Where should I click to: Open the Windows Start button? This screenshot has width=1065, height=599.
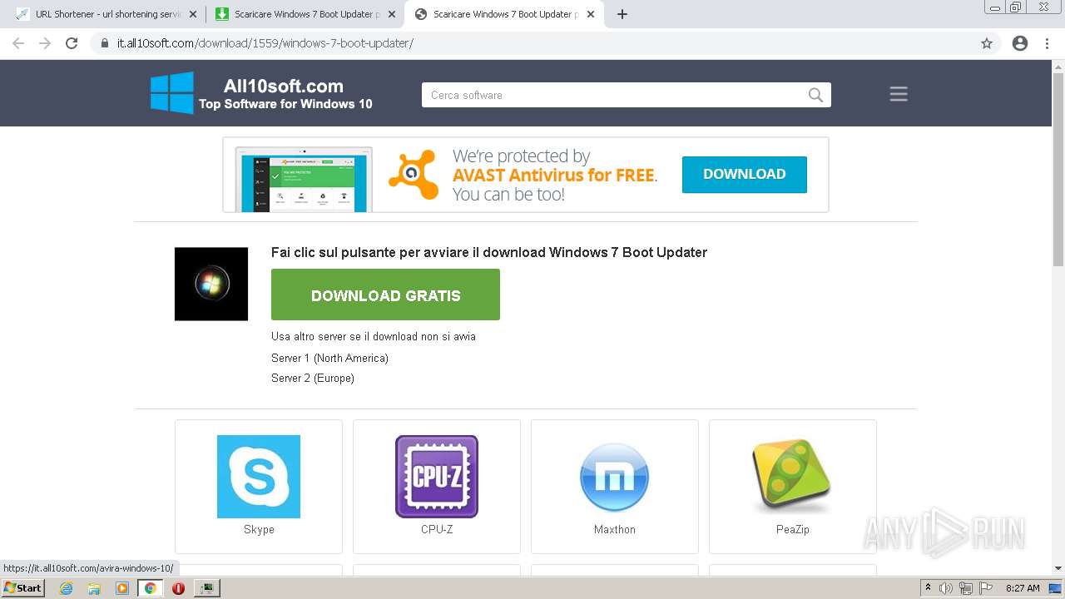coord(23,587)
